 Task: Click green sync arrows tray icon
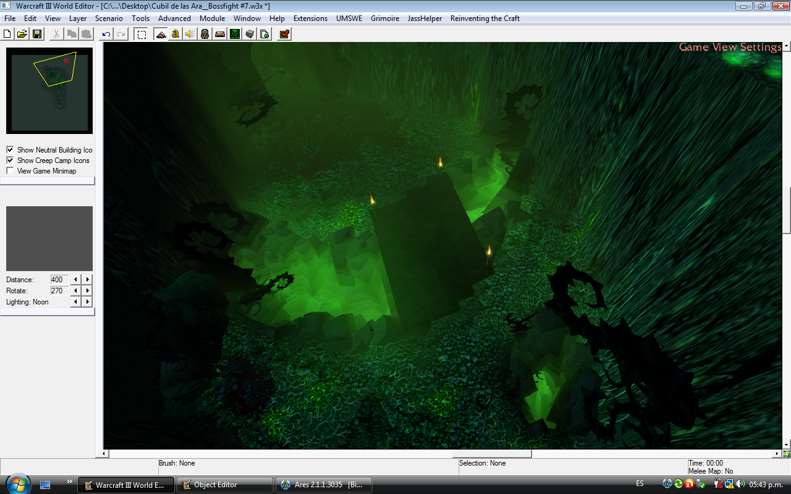[x=679, y=484]
